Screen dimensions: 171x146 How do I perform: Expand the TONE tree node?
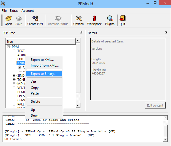coord(14,79)
